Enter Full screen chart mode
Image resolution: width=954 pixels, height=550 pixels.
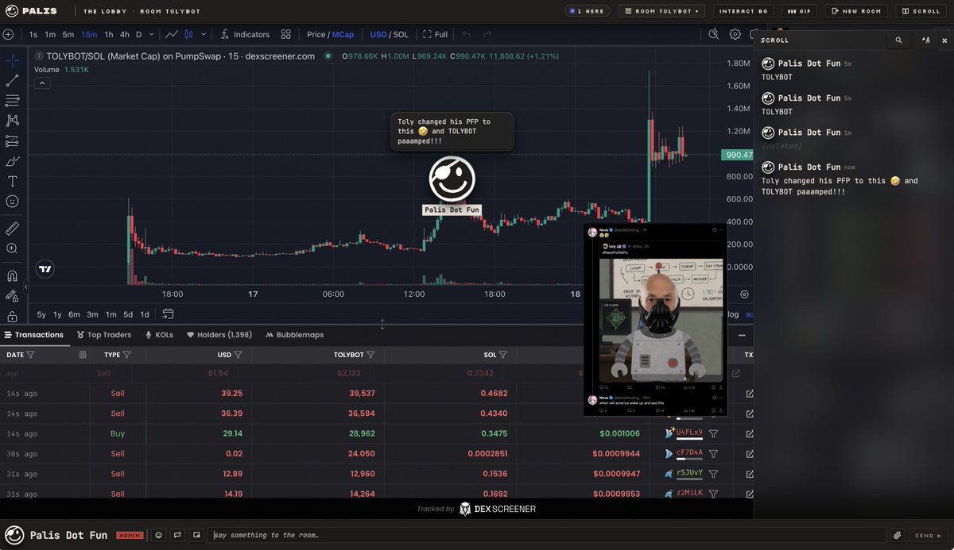tap(435, 34)
